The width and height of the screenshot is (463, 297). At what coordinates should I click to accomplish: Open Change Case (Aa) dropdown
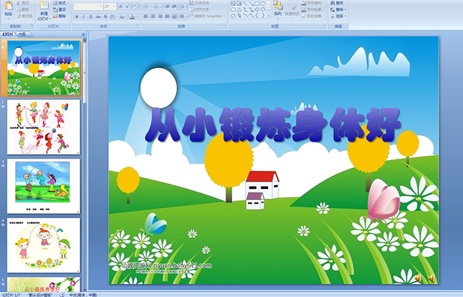coord(122,17)
